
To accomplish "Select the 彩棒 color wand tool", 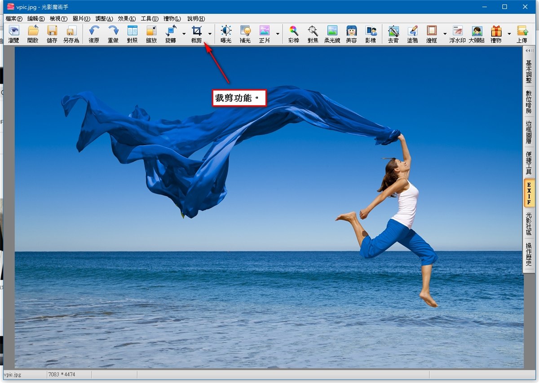I will click(294, 31).
